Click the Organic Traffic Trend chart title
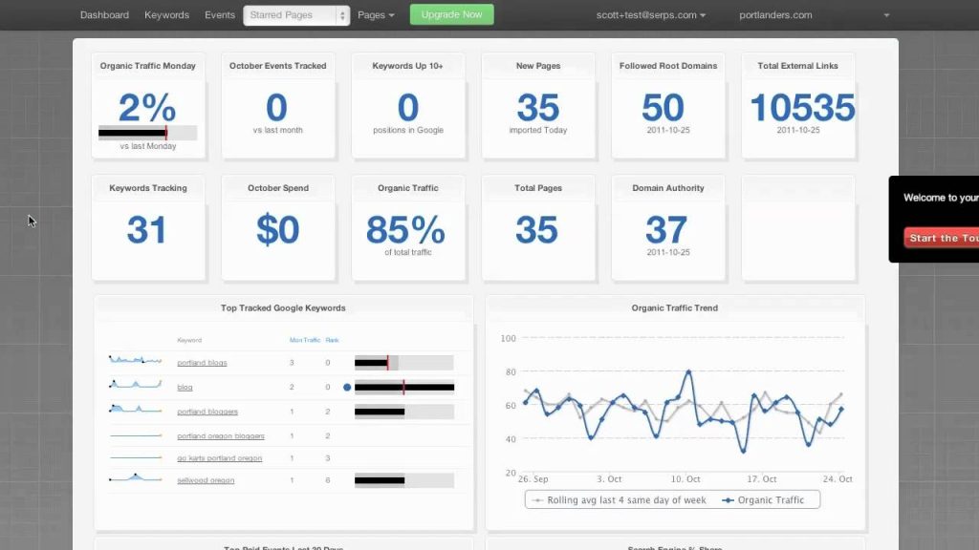The image size is (979, 550). 674,308
